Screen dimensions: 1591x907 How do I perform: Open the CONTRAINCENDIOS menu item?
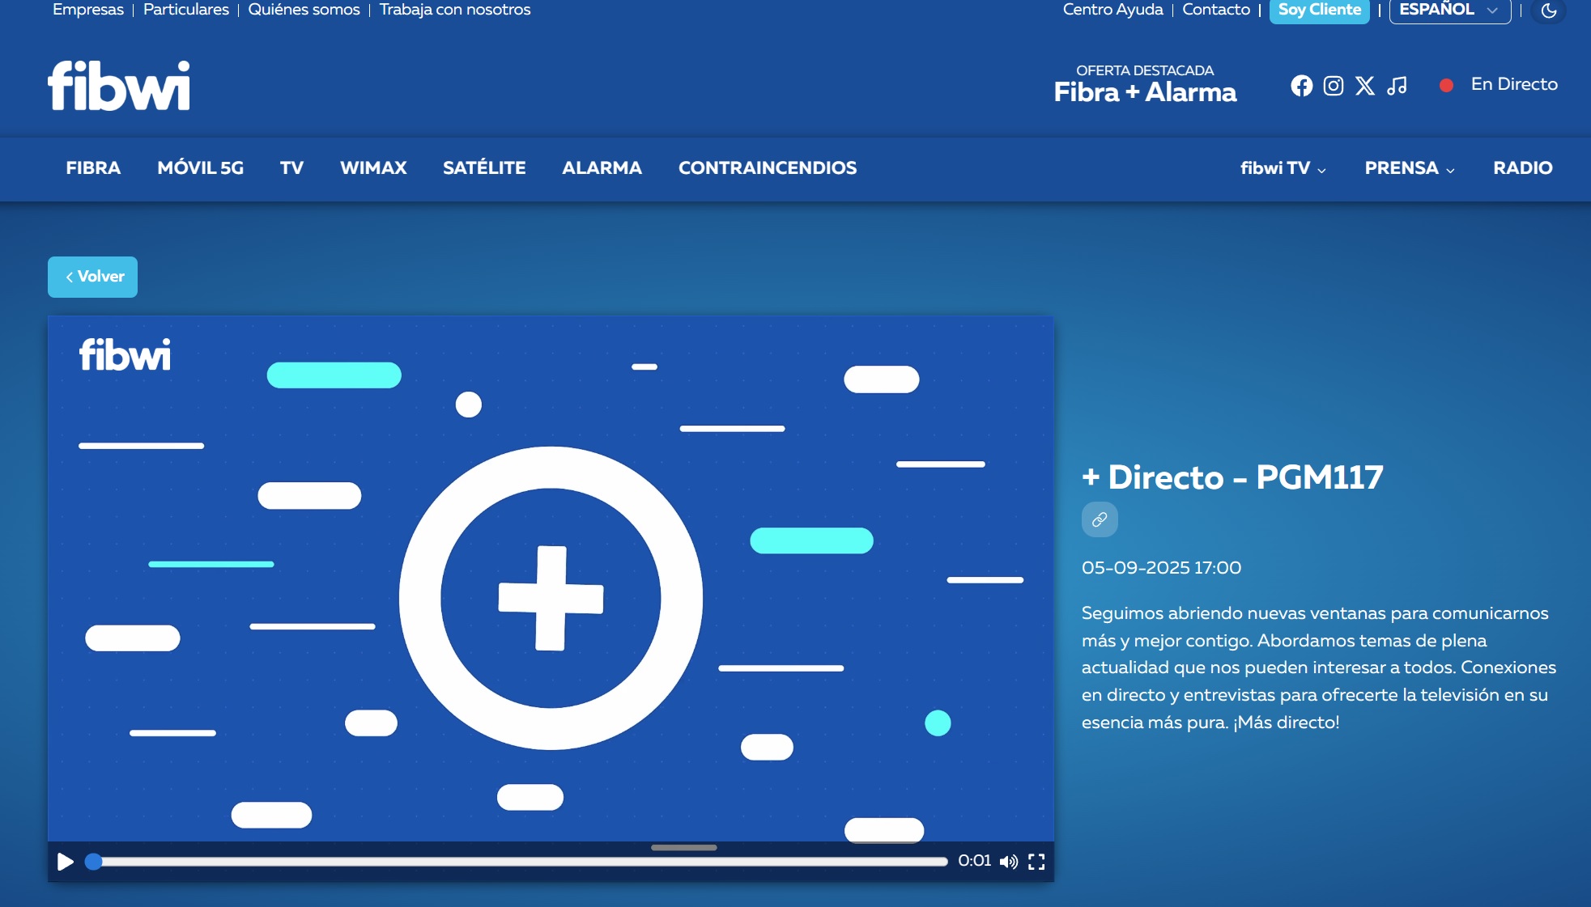768,168
